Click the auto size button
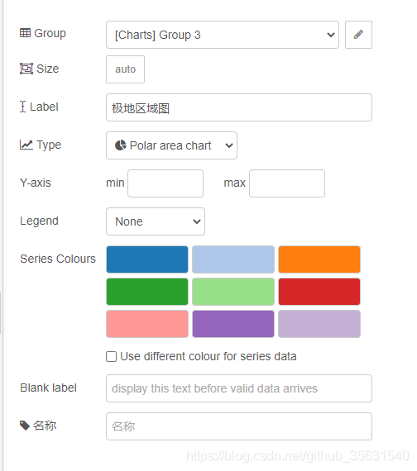 tap(125, 69)
